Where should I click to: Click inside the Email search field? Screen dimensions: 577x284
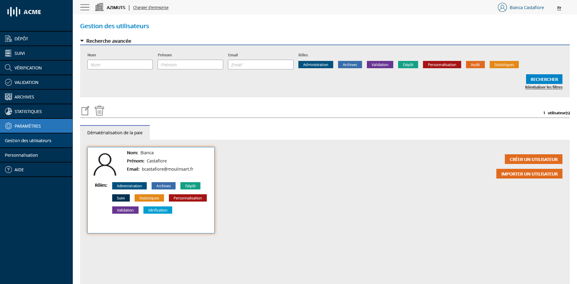260,65
